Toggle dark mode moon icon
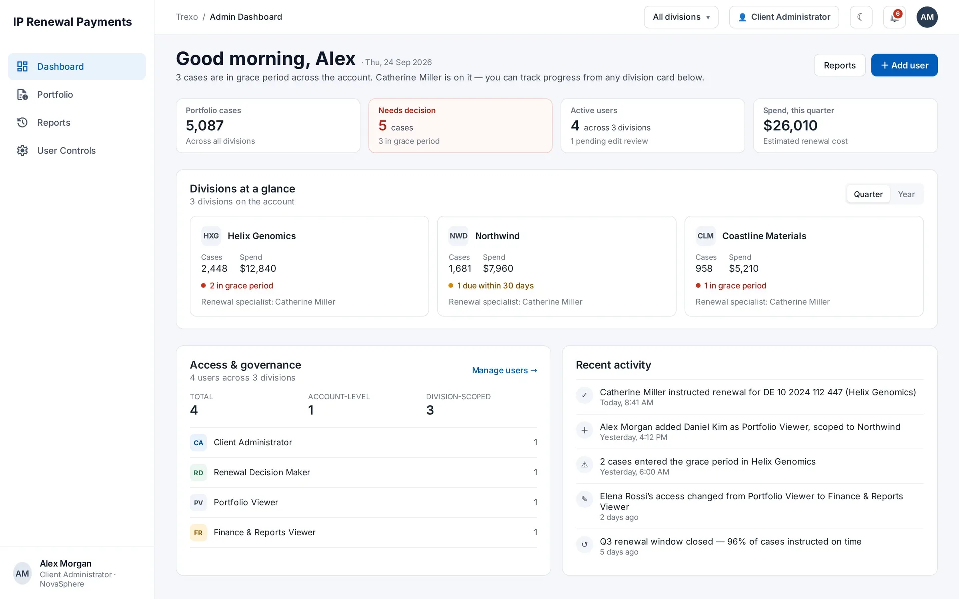Screen dimensions: 959x599 (861, 17)
